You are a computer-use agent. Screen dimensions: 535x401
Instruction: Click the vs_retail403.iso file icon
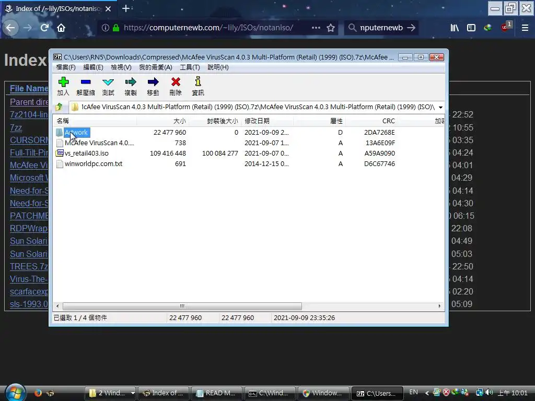click(60, 153)
